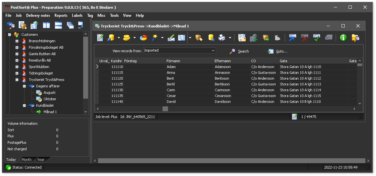376x176 pixels.
Task: Collapse the Tryckeriet Tryck&Press node
Action: [x=17, y=80]
